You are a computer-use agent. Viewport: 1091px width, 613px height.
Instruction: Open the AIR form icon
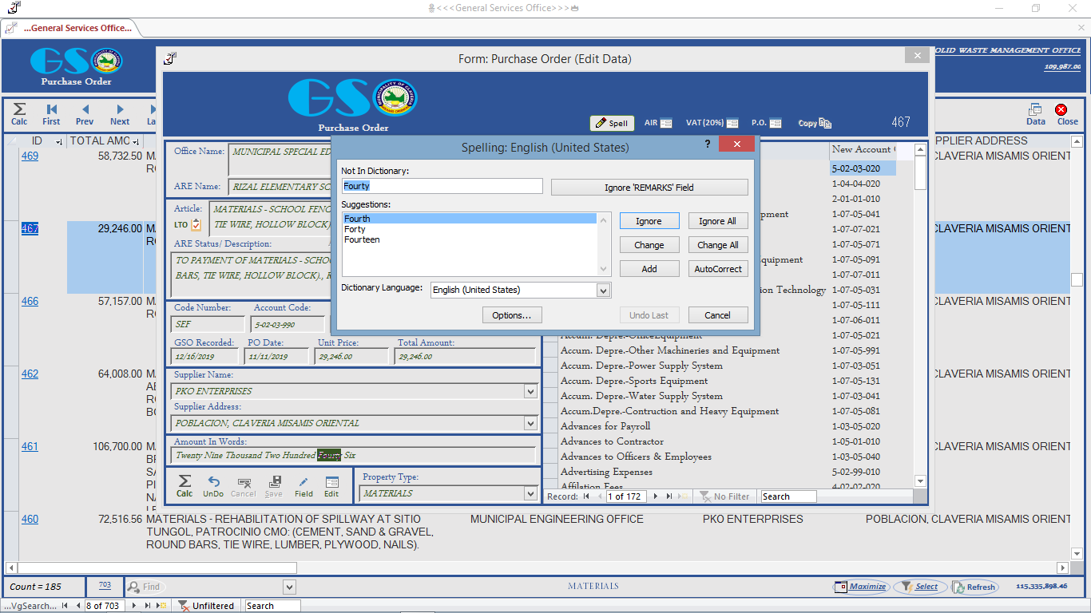coord(666,124)
